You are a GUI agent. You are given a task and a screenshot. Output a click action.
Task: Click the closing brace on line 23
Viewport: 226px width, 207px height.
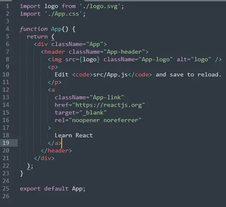[22, 173]
